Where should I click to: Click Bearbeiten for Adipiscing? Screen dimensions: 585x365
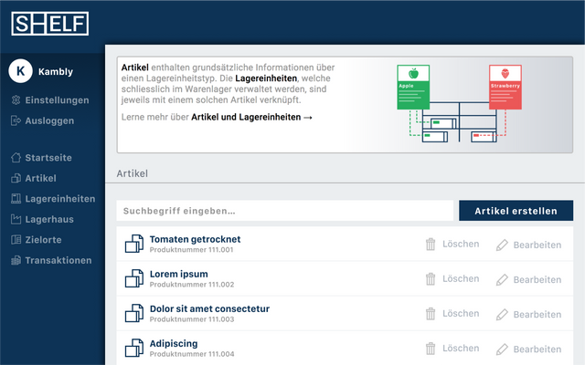537,349
